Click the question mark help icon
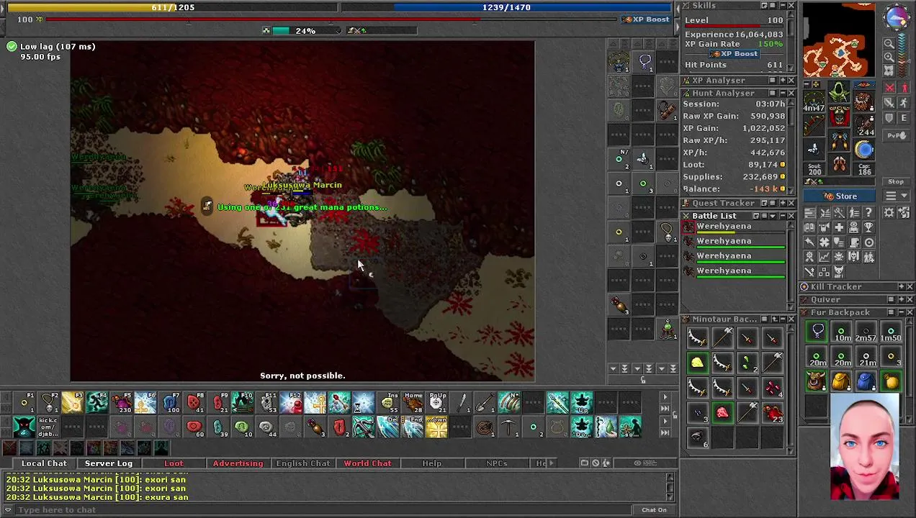The image size is (916, 518). pos(868,212)
